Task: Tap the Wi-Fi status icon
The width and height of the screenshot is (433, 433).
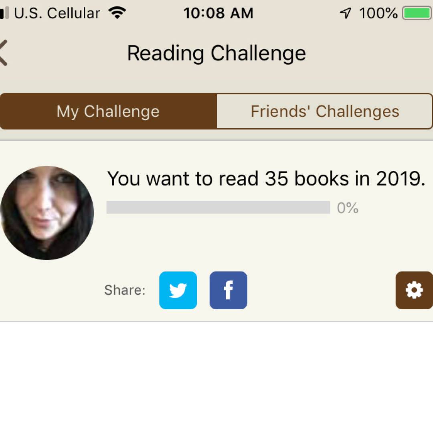Action: click(117, 13)
